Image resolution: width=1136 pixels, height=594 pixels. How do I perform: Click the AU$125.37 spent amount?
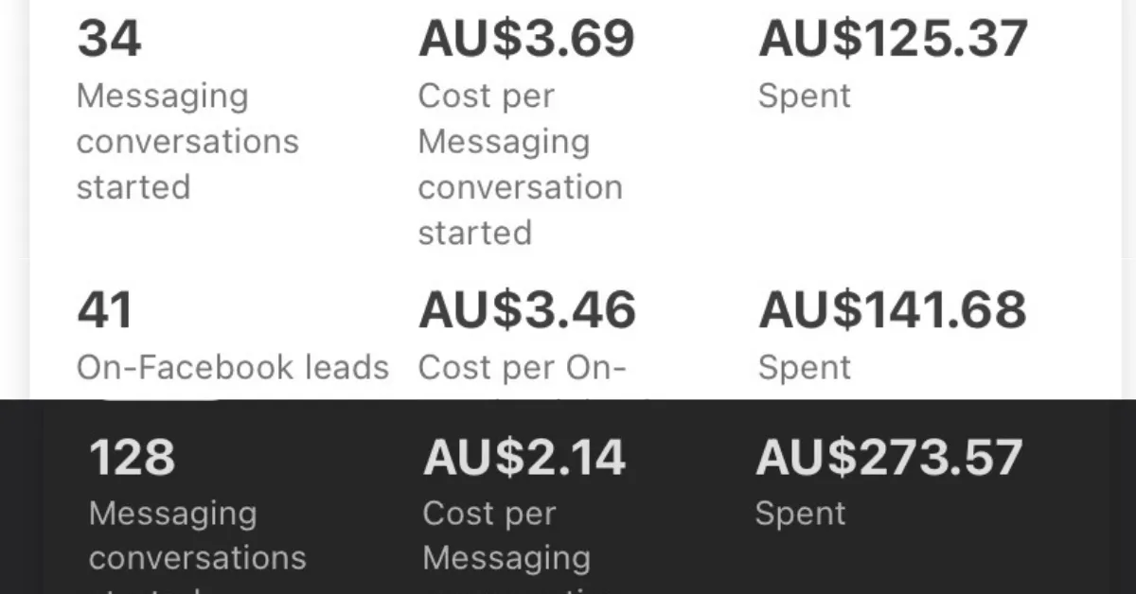point(893,40)
